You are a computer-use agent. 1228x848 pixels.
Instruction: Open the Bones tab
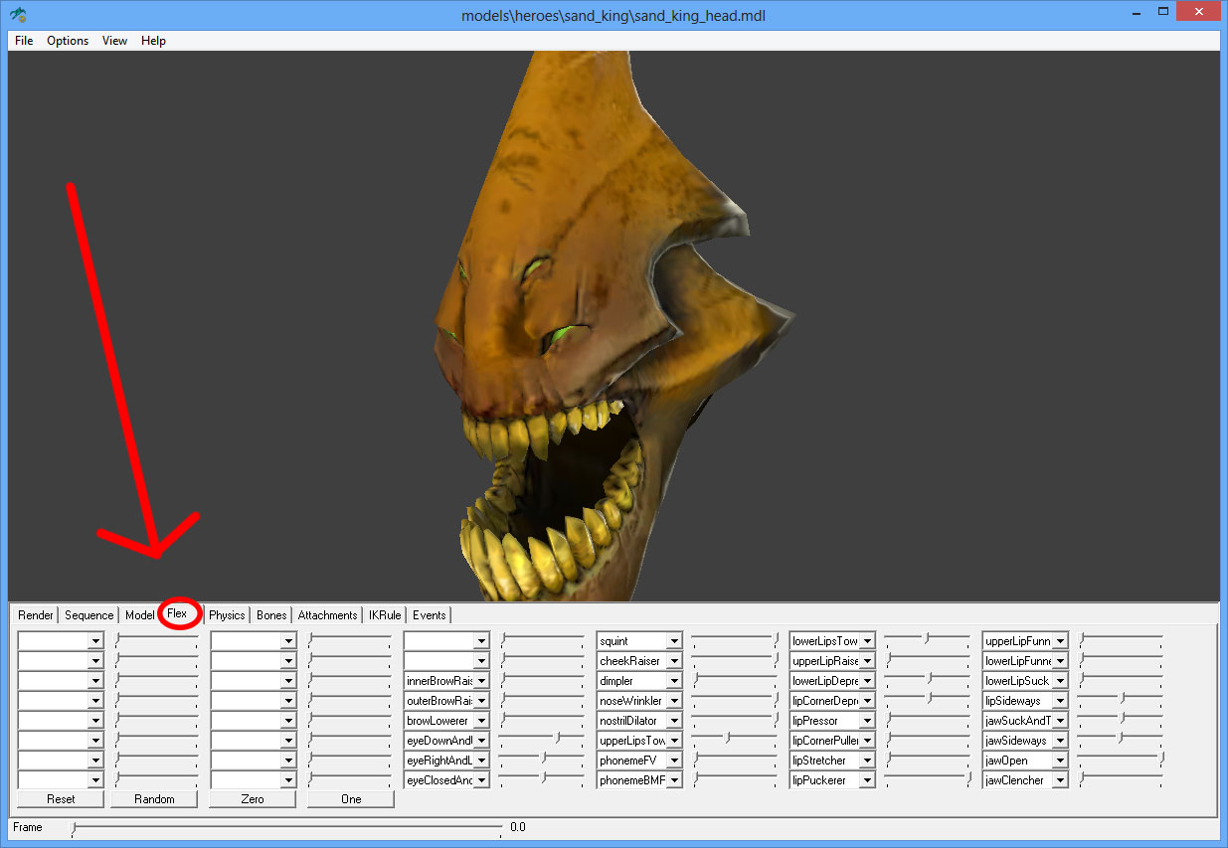[271, 615]
